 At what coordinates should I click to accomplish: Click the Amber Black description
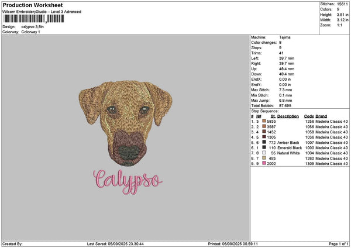click(x=288, y=143)
